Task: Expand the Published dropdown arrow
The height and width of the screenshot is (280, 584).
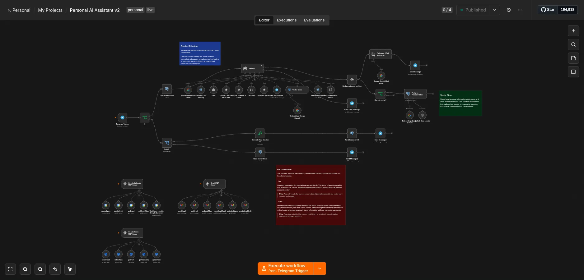Action: point(495,10)
